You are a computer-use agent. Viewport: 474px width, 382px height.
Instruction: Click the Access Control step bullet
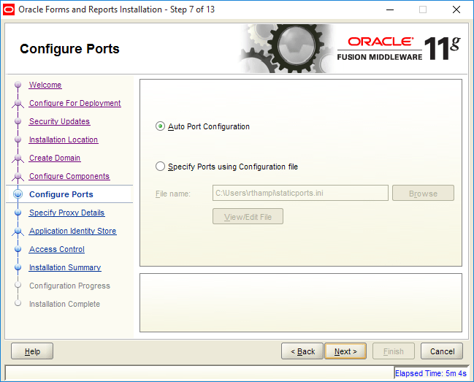click(x=18, y=249)
